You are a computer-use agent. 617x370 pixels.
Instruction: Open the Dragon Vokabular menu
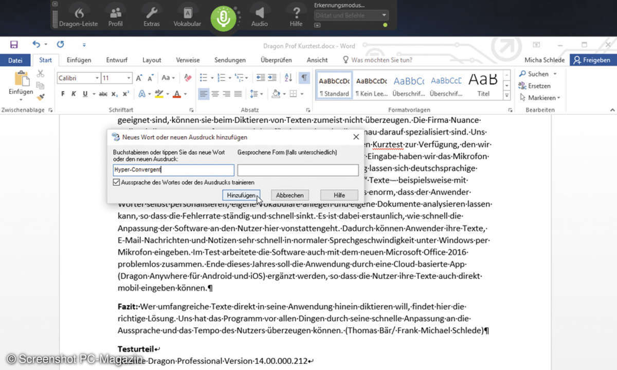(x=187, y=17)
